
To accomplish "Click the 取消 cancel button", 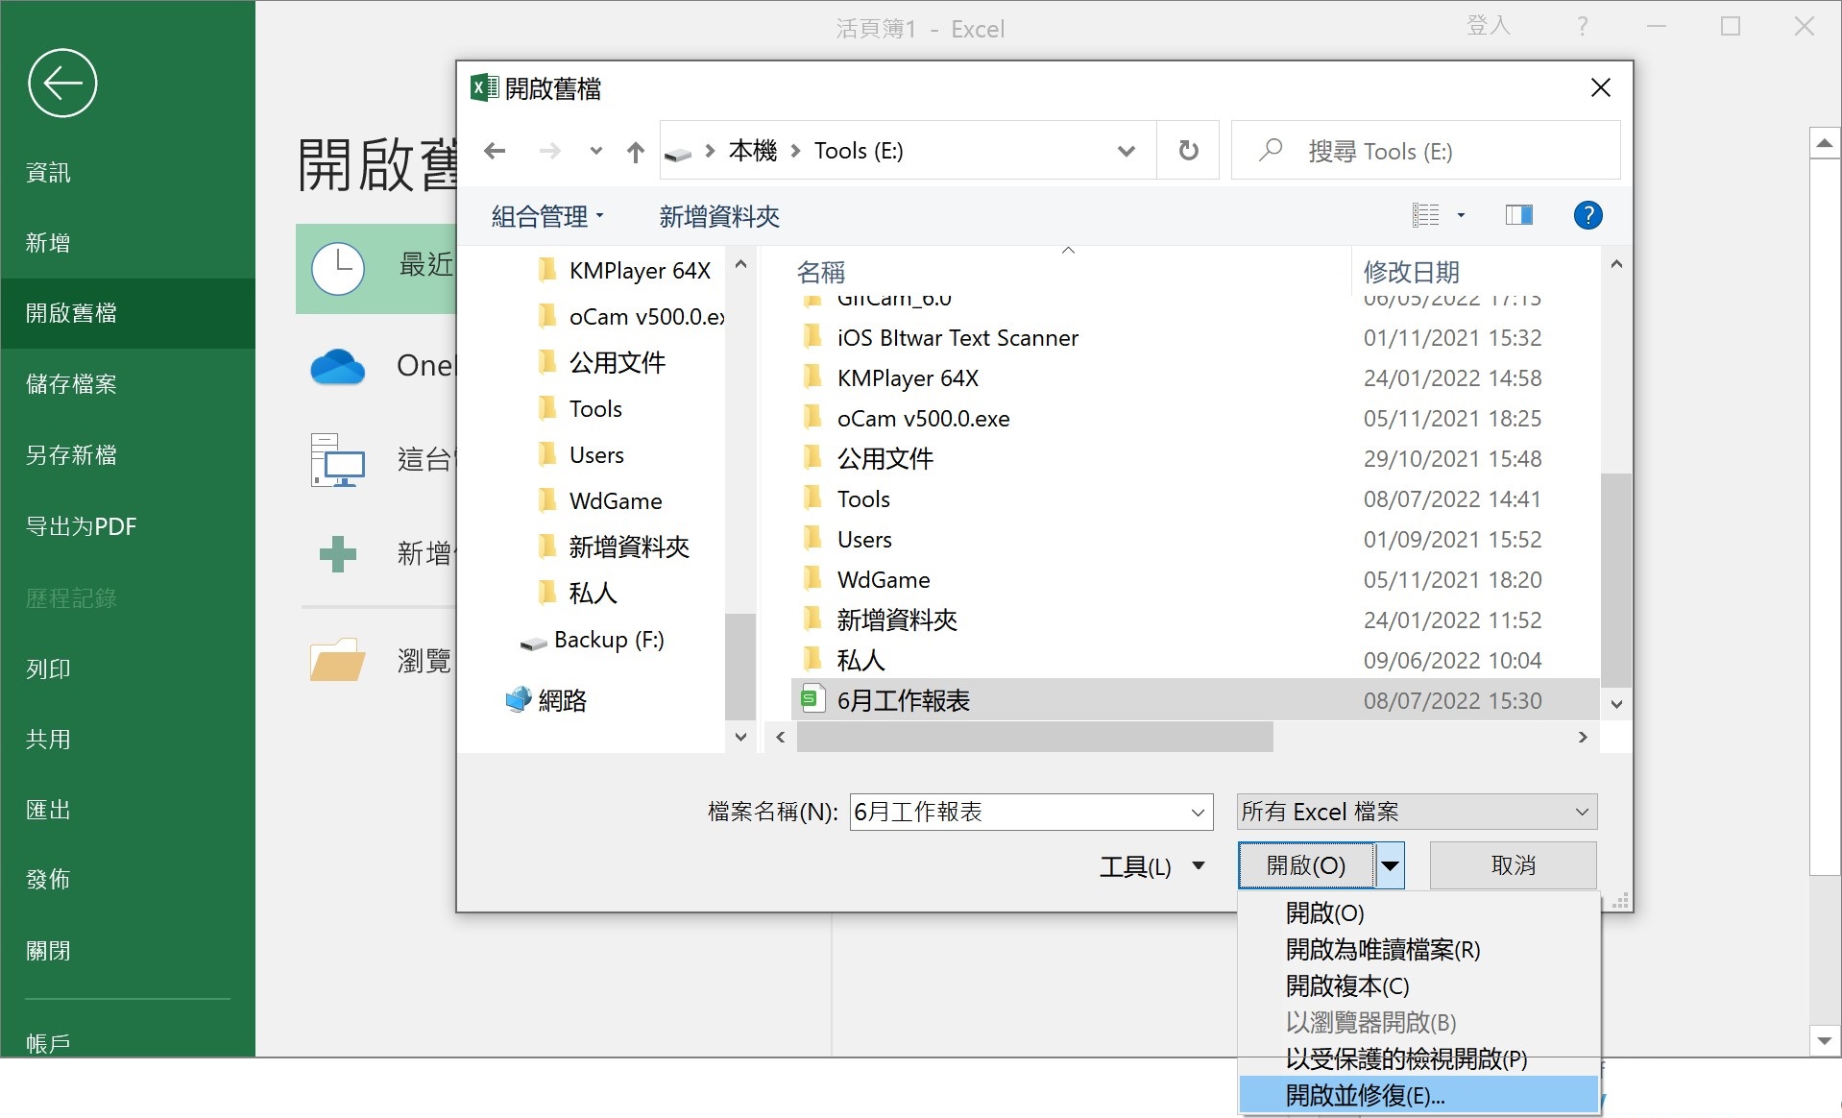I will pyautogui.click(x=1513, y=865).
